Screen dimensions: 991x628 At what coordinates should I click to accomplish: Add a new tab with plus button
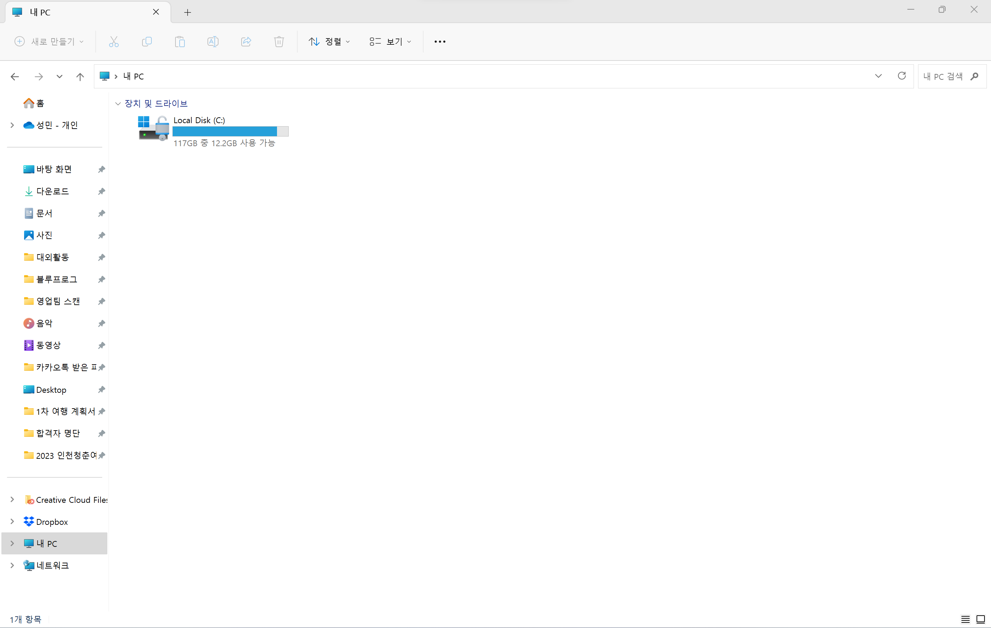click(187, 12)
